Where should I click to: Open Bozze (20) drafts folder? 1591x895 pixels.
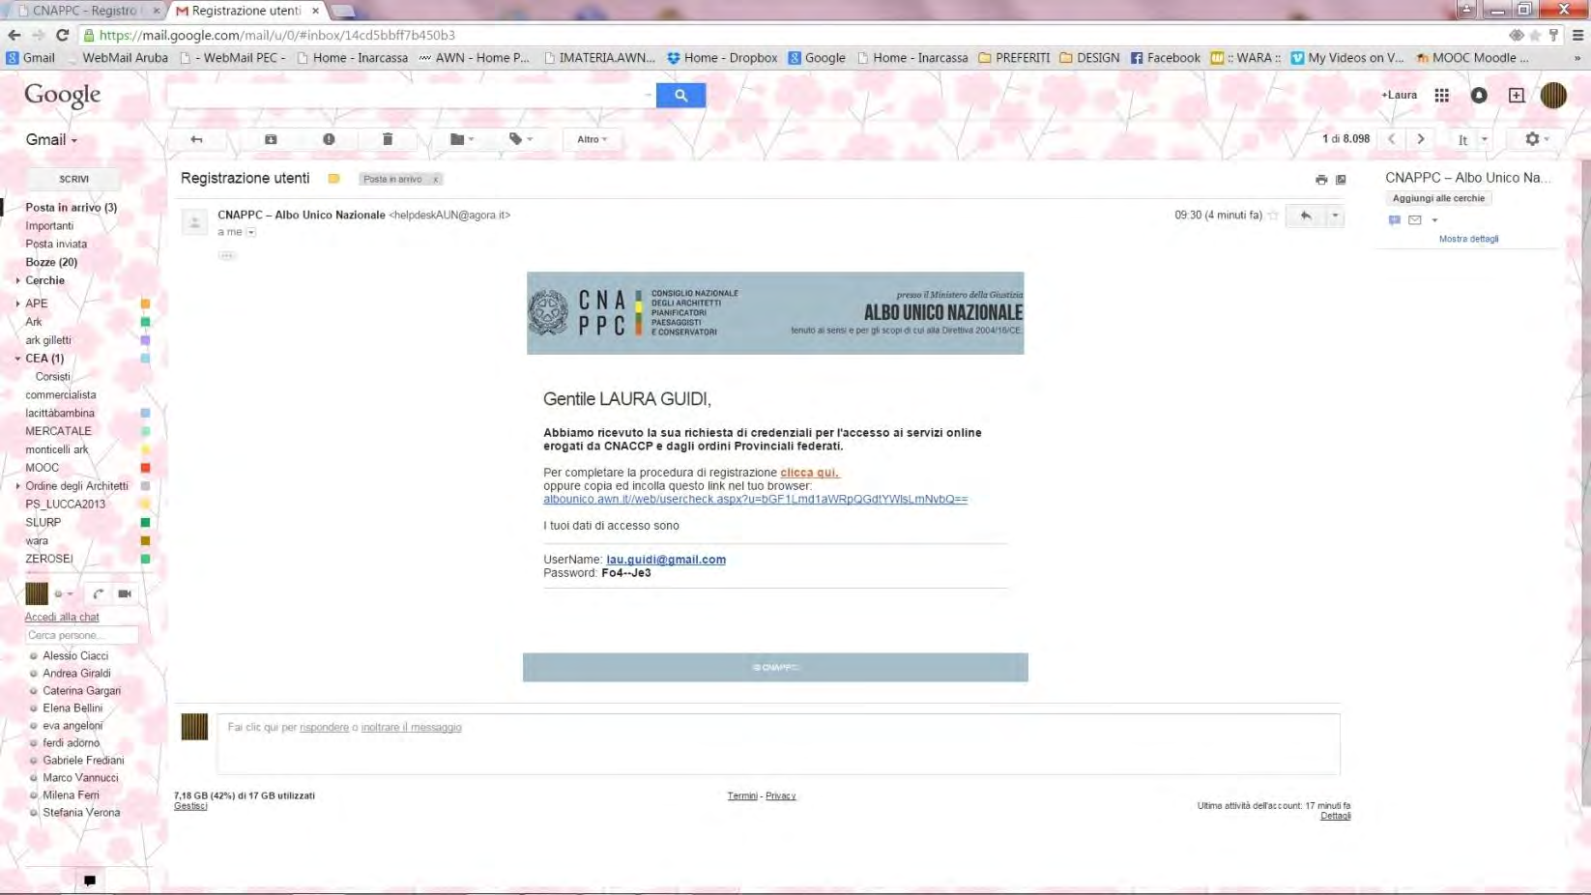(x=51, y=262)
